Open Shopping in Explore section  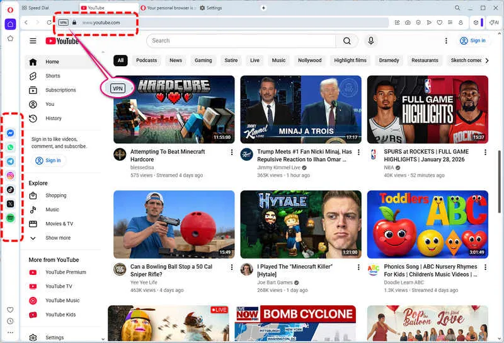(55, 195)
